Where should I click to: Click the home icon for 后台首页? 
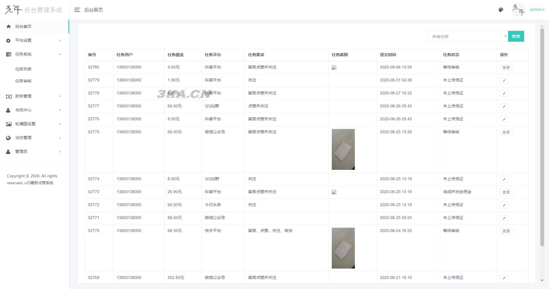pyautogui.click(x=9, y=27)
